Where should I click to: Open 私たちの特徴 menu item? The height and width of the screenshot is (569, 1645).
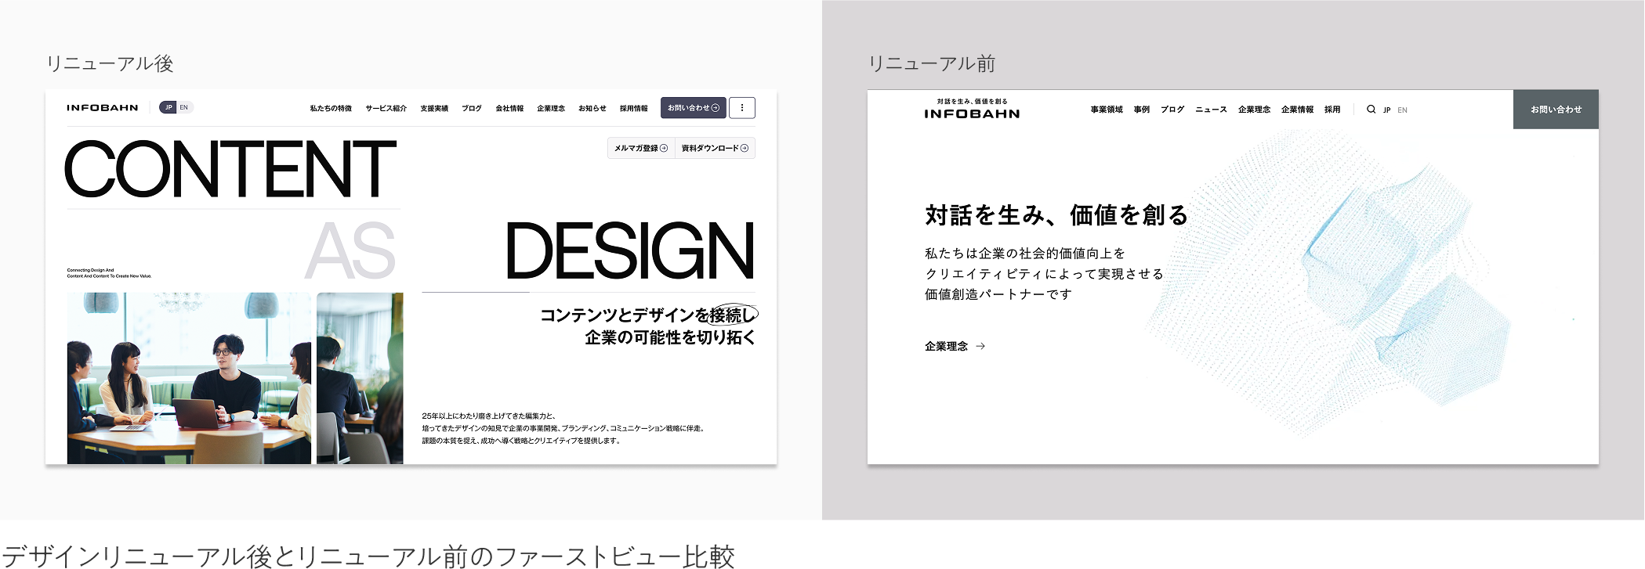(331, 109)
